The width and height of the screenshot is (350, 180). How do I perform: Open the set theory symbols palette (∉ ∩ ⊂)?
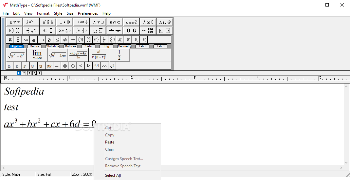pyautogui.click(x=115, y=22)
